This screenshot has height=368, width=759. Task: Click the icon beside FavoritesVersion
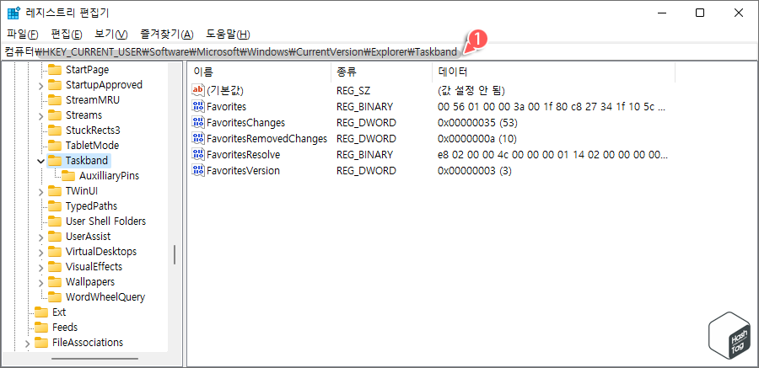(x=198, y=171)
